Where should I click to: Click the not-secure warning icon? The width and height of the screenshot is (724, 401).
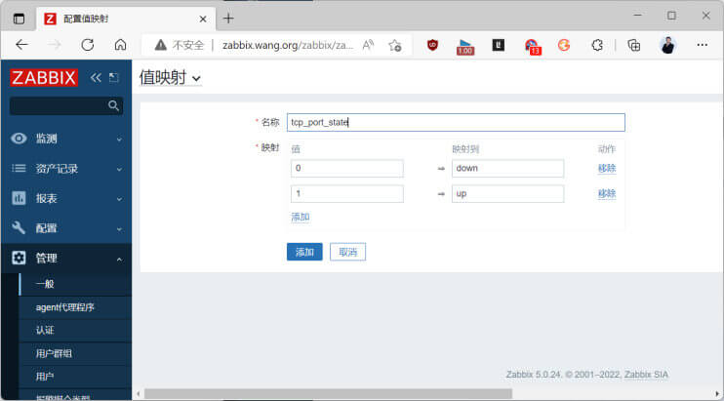(x=160, y=45)
